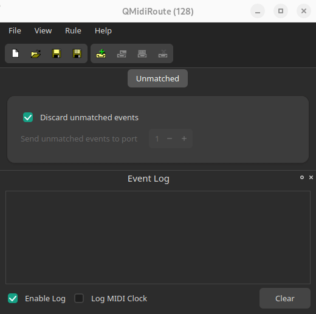The image size is (316, 314).
Task: Close the QMidiRoute window
Action: [304, 11]
